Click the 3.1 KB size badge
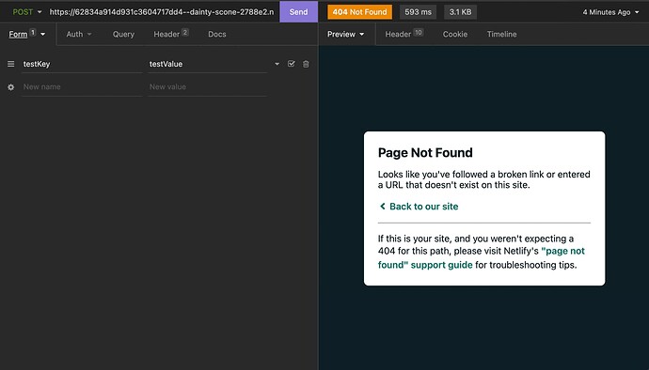The image size is (649, 370). pyautogui.click(x=460, y=12)
